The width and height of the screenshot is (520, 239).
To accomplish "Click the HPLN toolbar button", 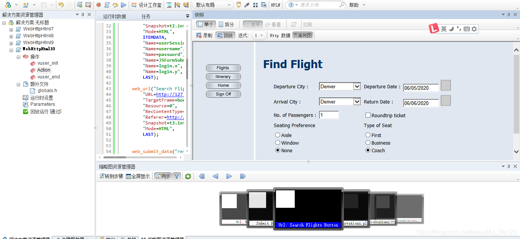I will click(x=276, y=5).
